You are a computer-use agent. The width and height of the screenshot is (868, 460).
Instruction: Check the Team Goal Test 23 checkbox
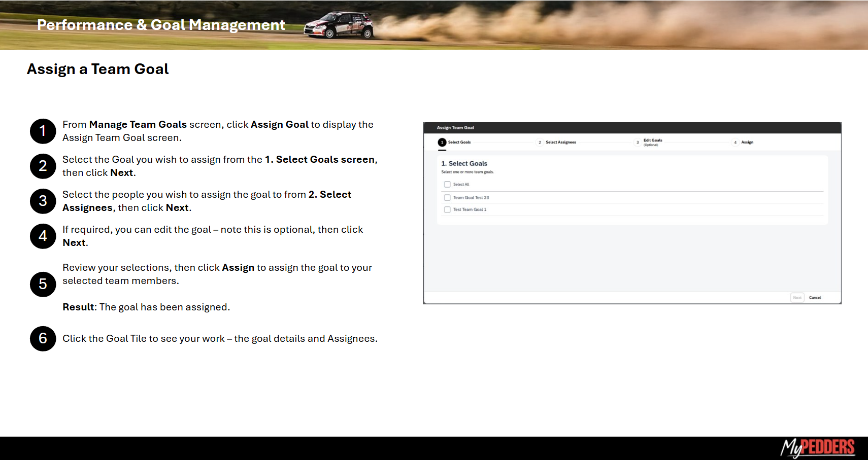click(x=447, y=198)
